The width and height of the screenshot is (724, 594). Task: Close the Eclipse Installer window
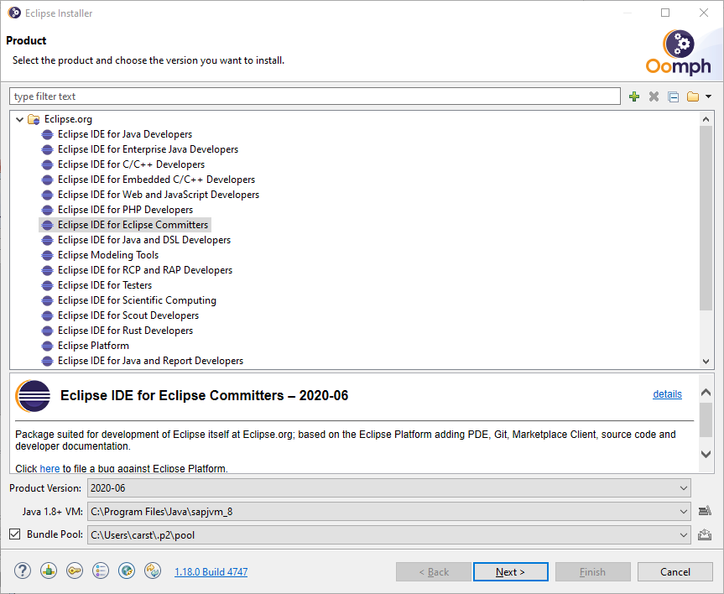click(704, 13)
